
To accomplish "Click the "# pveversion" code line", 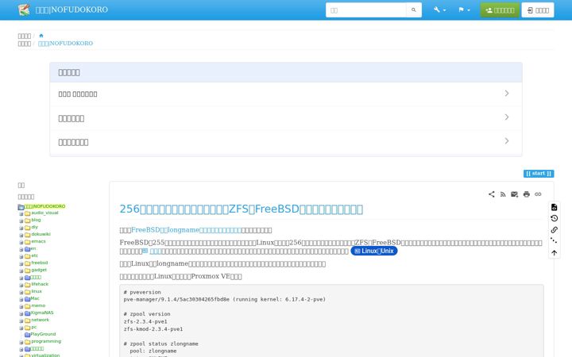I will pyautogui.click(x=142, y=292).
